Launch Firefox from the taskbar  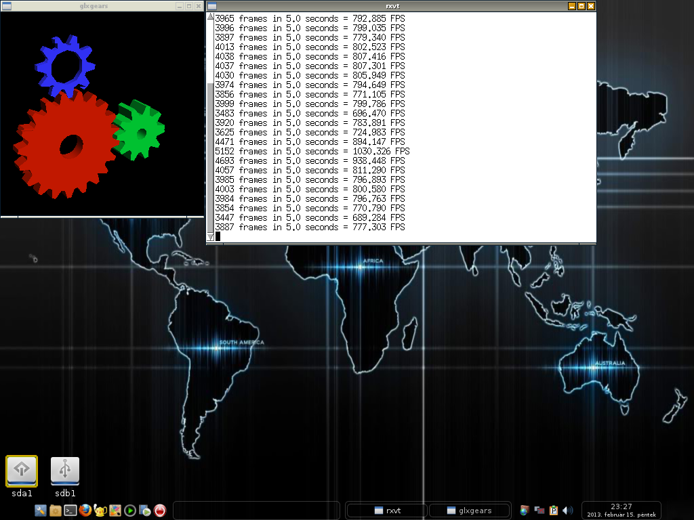click(85, 511)
